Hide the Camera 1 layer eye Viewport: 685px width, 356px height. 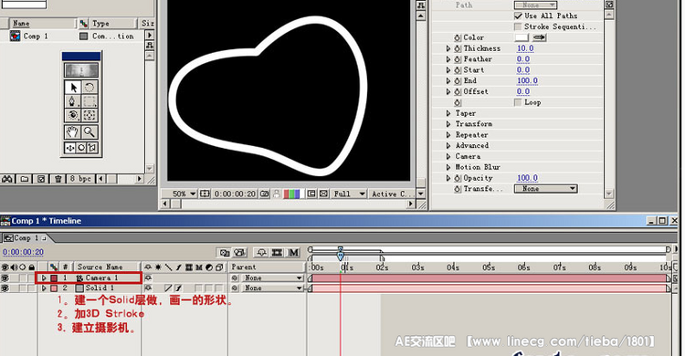click(5, 277)
